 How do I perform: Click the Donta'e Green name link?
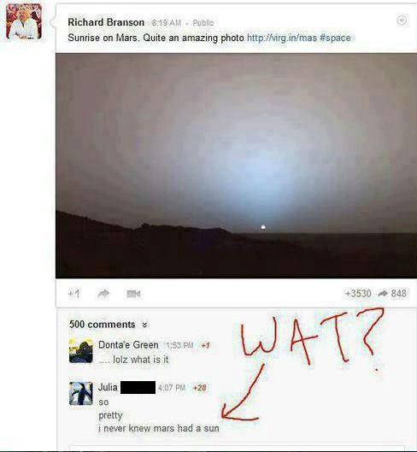click(x=128, y=344)
